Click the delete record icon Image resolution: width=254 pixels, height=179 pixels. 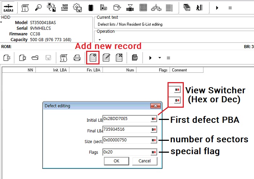[x=119, y=58]
